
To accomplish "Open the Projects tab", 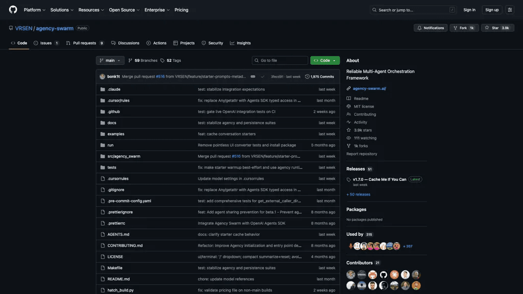I will click(184, 43).
